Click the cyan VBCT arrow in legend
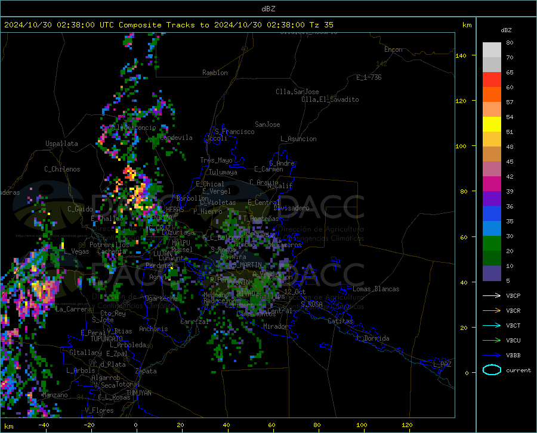 click(492, 325)
